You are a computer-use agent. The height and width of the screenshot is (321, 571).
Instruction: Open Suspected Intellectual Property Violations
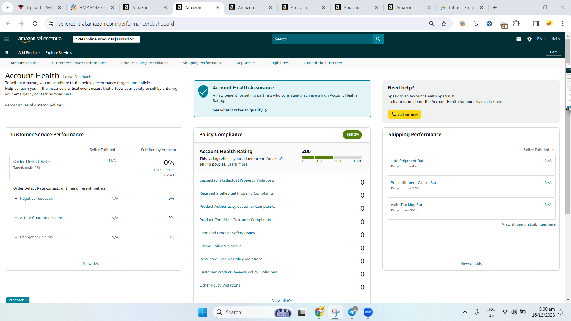point(237,180)
